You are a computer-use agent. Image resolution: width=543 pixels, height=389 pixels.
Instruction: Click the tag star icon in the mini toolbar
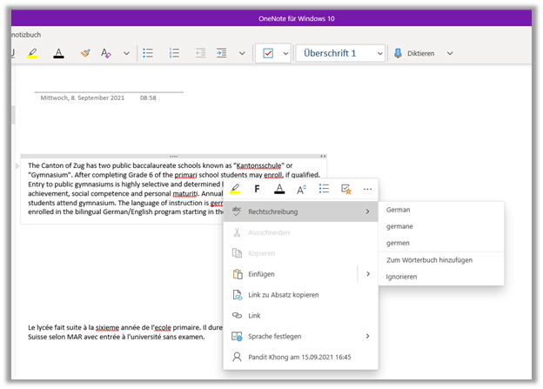point(345,189)
